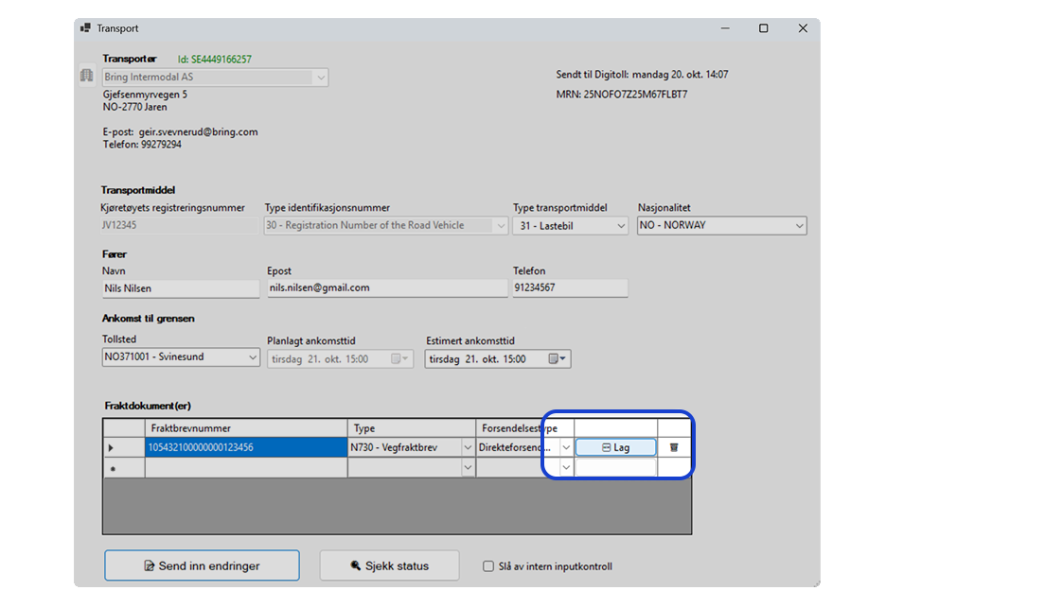Click the Type column header

click(x=411, y=428)
